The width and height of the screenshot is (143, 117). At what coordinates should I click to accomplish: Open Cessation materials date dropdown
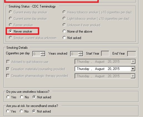click(133, 69)
